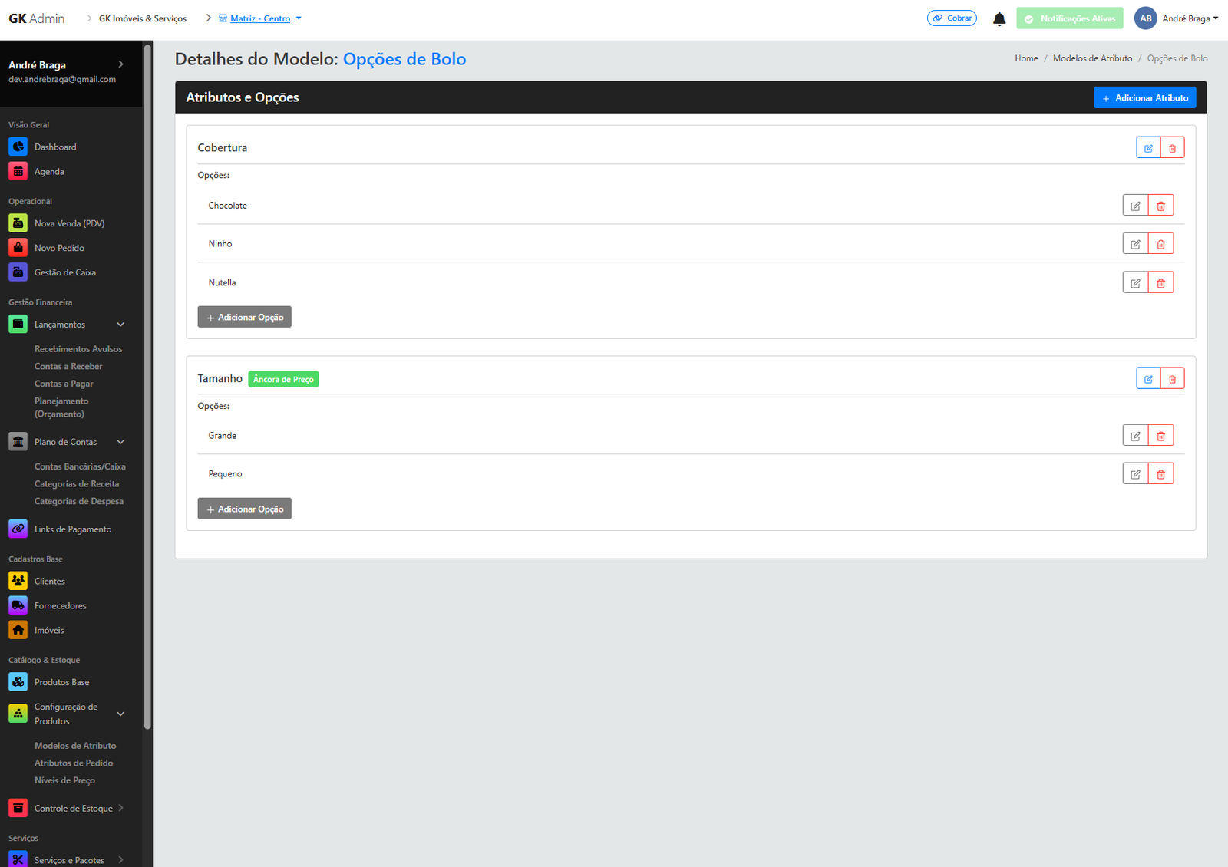The image size is (1228, 867).
Task: Click the sidebar vertical scrollbar
Action: [x=147, y=384]
